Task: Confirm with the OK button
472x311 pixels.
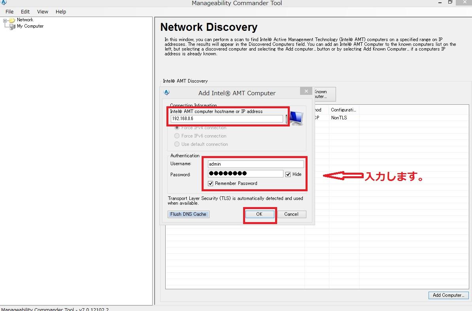Action: [259, 214]
